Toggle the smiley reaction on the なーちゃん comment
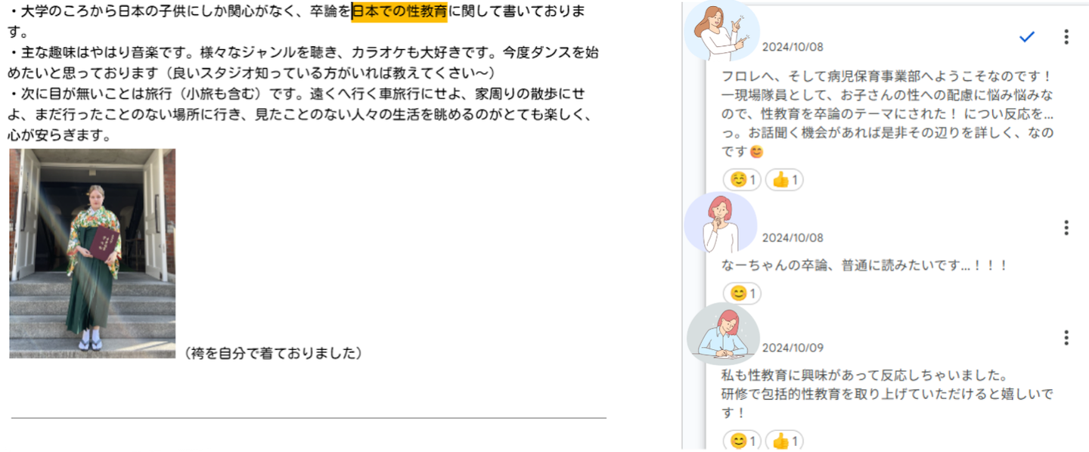 click(x=743, y=293)
